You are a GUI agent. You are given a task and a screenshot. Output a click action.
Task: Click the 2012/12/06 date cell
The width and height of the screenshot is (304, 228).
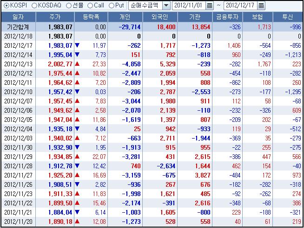click(x=19, y=110)
